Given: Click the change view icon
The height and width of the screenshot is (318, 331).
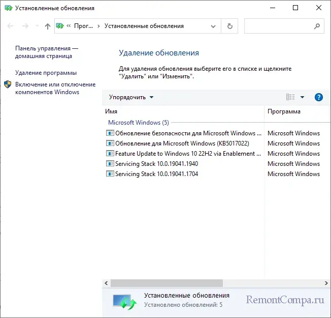Looking at the screenshot, I should [290, 97].
